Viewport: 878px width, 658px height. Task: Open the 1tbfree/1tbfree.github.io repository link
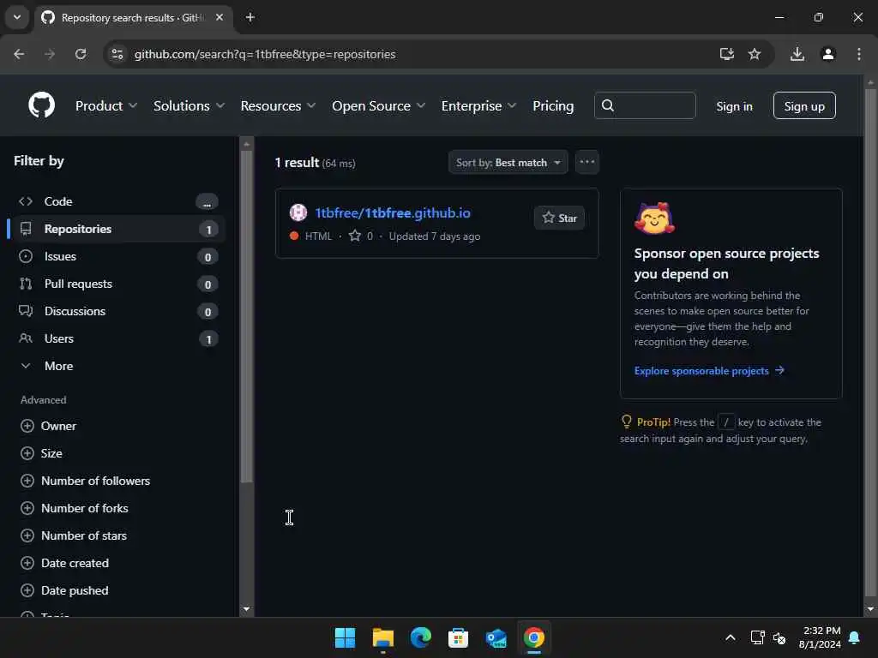(393, 213)
